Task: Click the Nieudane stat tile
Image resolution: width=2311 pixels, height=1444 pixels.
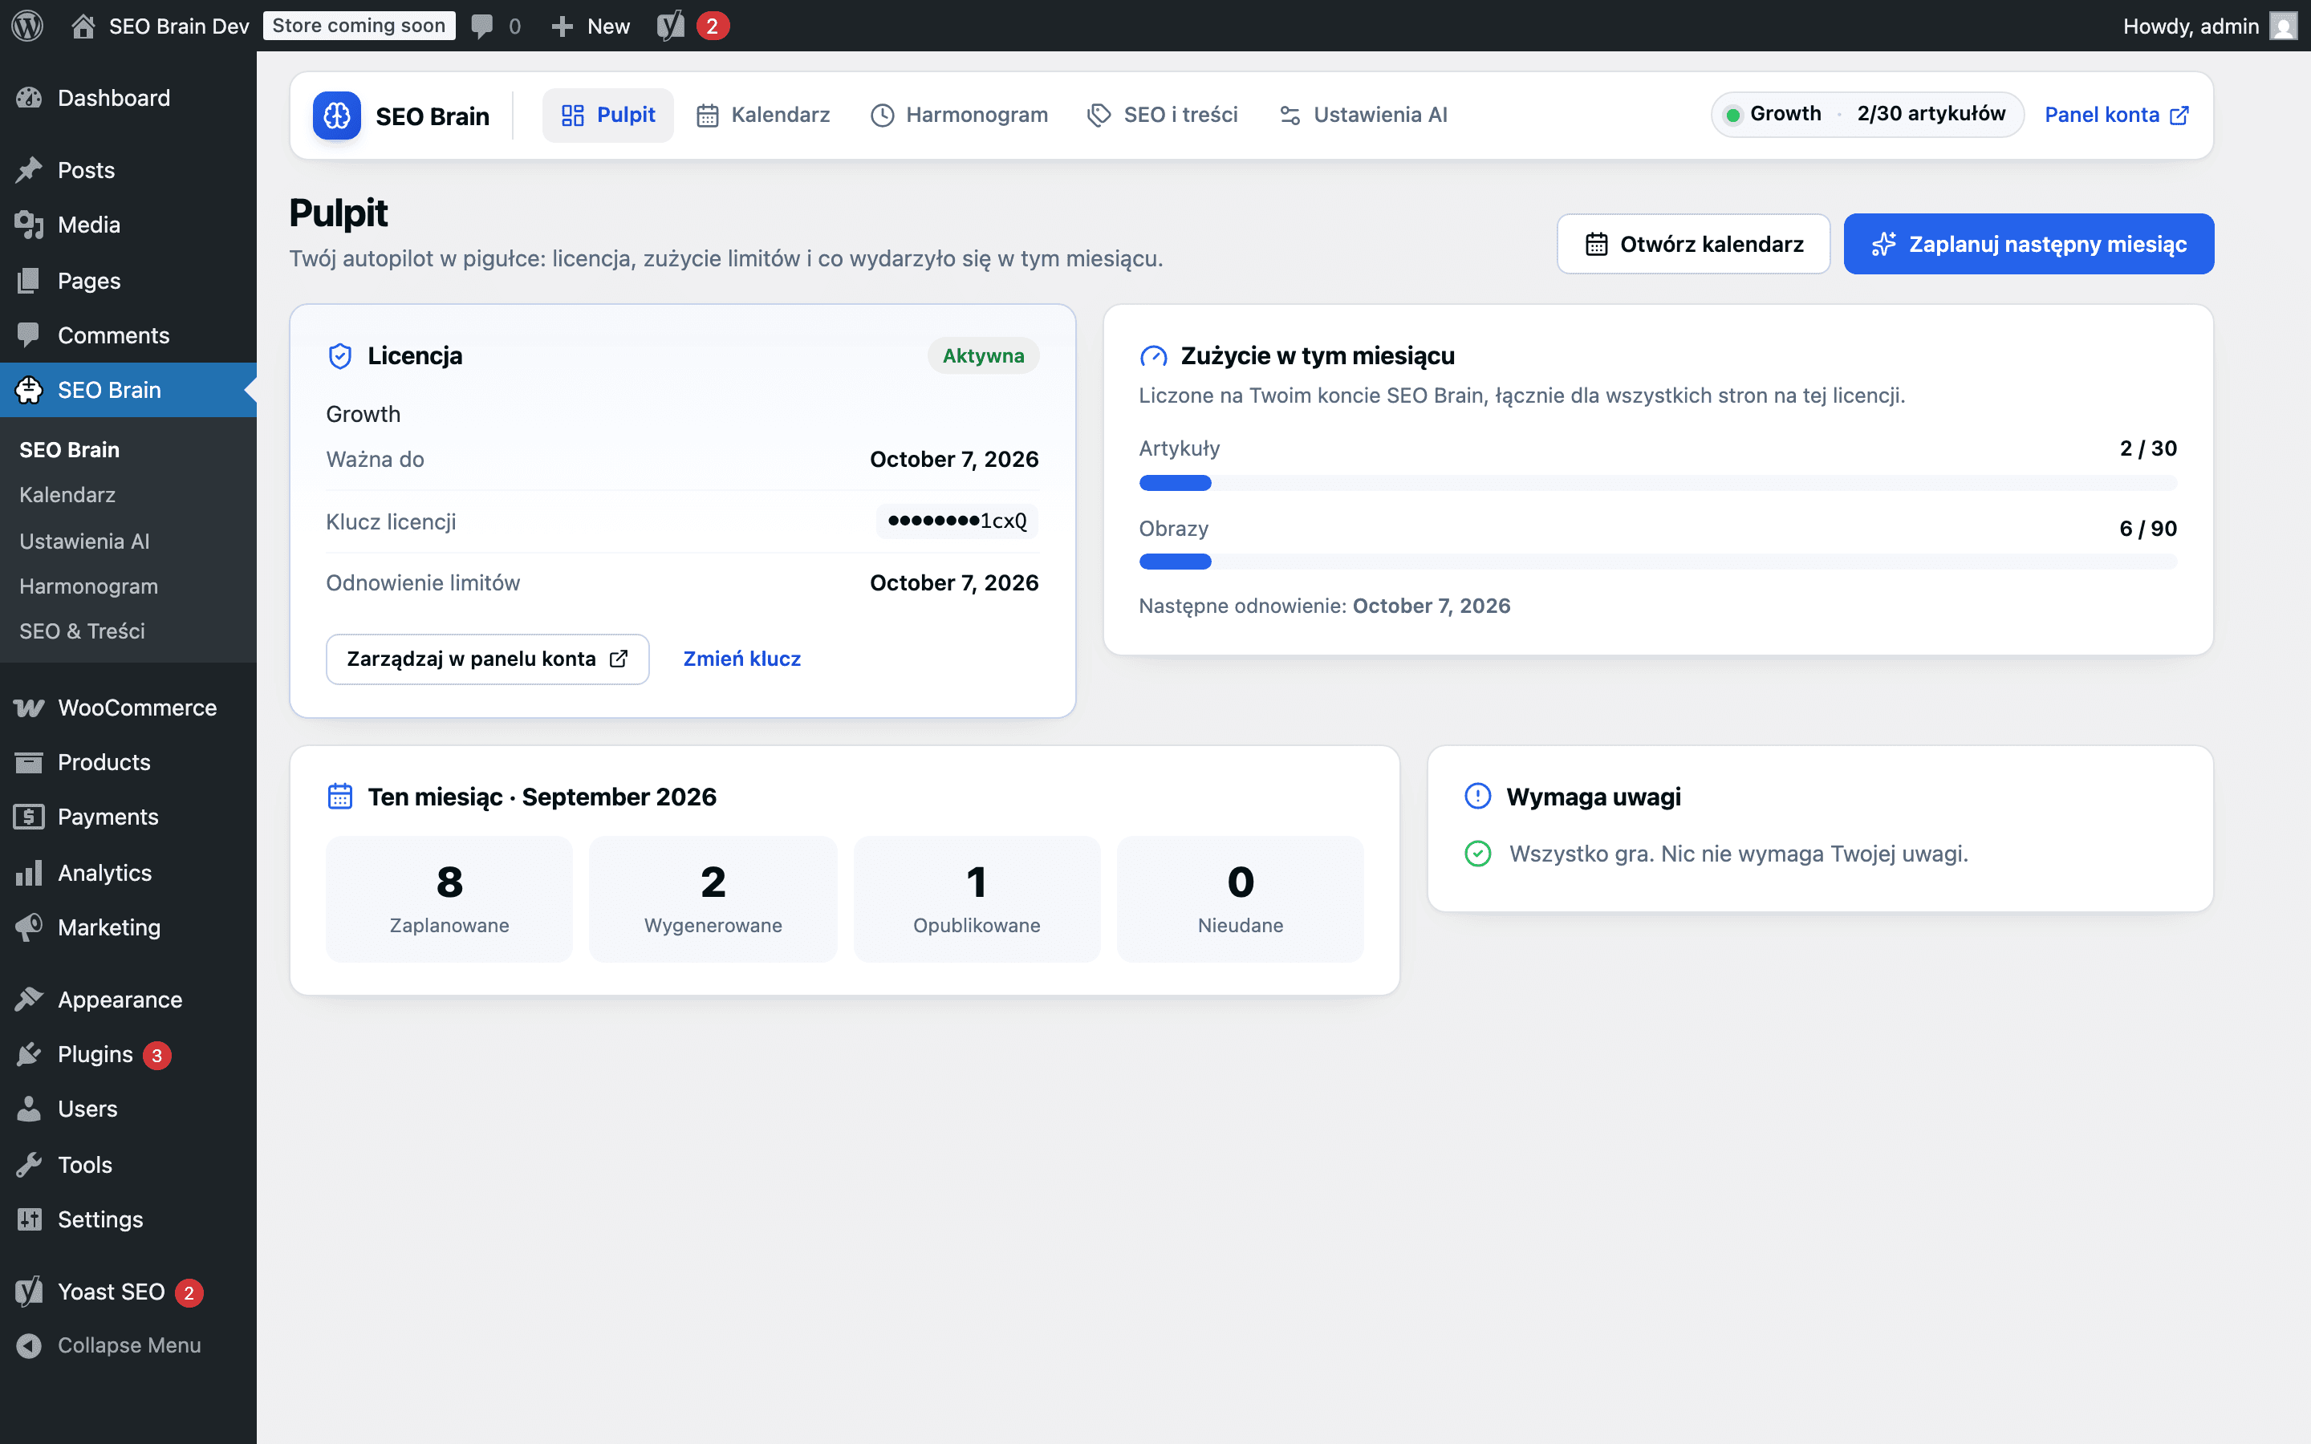Action: click(x=1240, y=898)
